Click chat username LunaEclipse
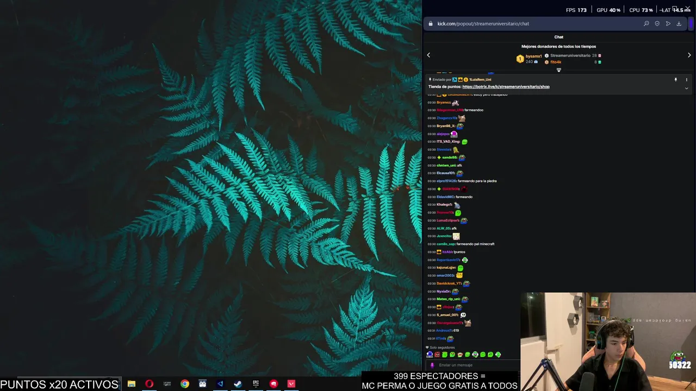The image size is (696, 391). click(448, 220)
